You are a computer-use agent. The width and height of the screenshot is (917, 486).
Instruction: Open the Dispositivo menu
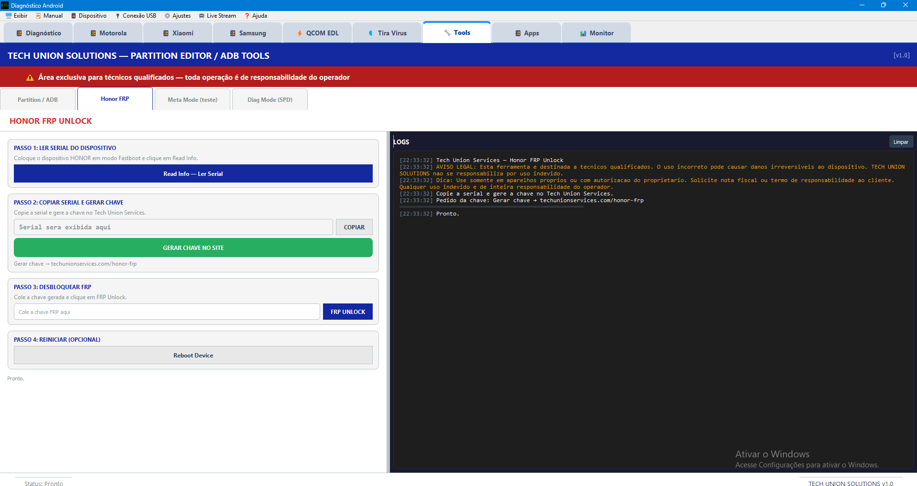[x=89, y=16]
